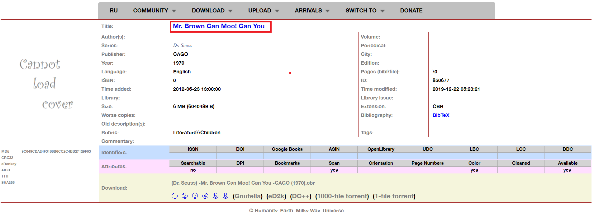
Task: Click the TTH label
Action: pos(5,176)
